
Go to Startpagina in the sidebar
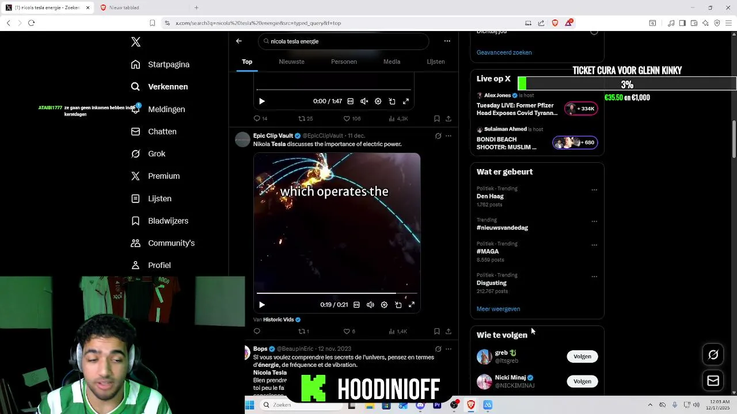(x=160, y=64)
